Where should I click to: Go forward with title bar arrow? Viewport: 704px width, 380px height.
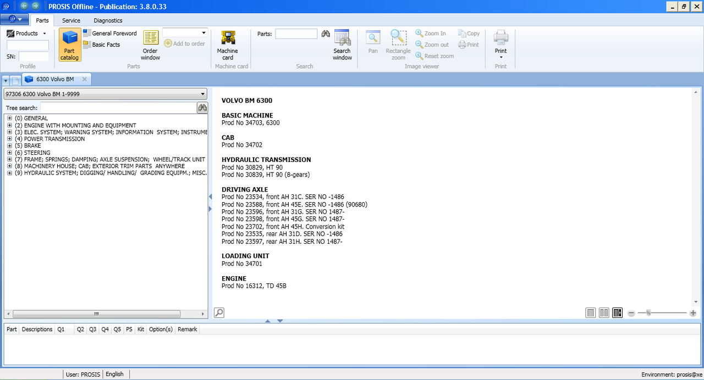35,5
